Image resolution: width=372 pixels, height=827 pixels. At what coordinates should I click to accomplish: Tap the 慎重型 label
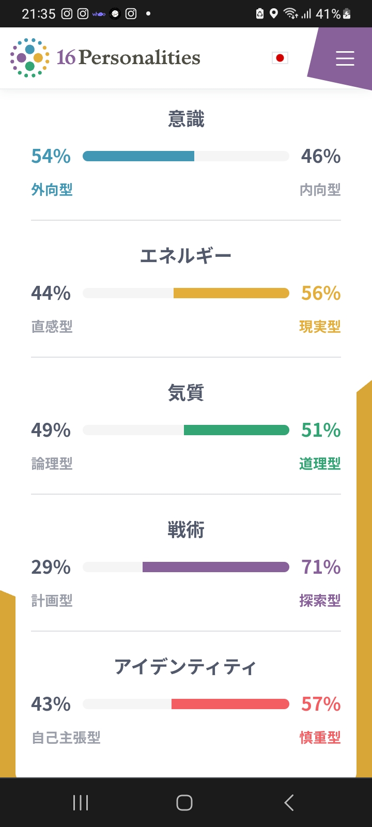tap(320, 738)
